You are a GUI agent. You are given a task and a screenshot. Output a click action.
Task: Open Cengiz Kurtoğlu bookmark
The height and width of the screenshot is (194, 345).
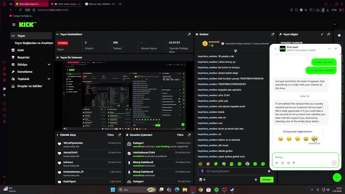coord(21,16)
